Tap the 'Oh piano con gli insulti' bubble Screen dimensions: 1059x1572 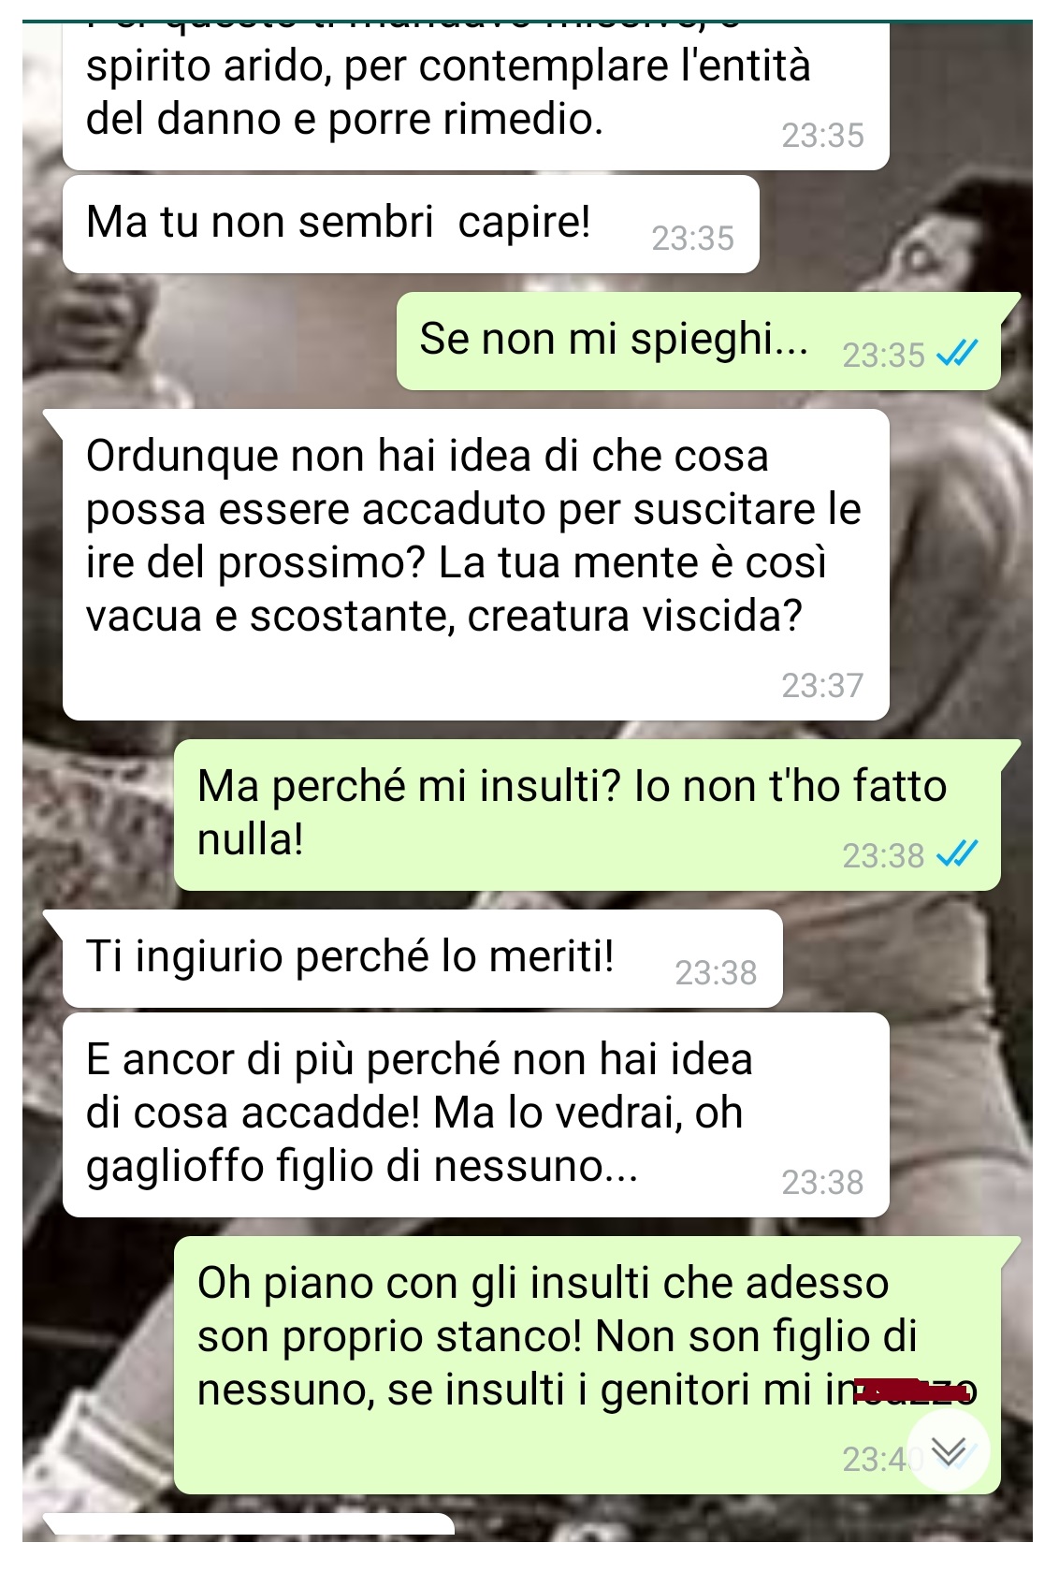588,1364
